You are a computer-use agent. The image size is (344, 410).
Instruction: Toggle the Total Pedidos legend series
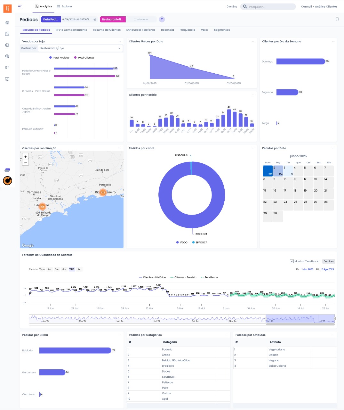point(59,58)
